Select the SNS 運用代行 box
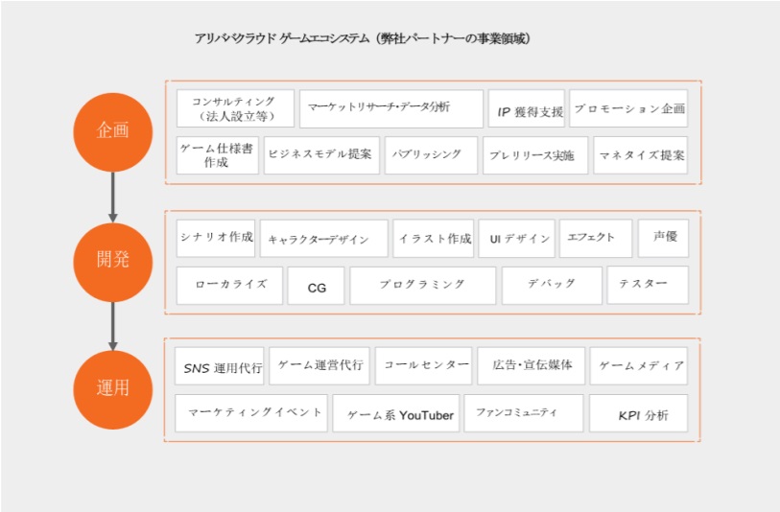The width and height of the screenshot is (780, 512). pyautogui.click(x=220, y=366)
